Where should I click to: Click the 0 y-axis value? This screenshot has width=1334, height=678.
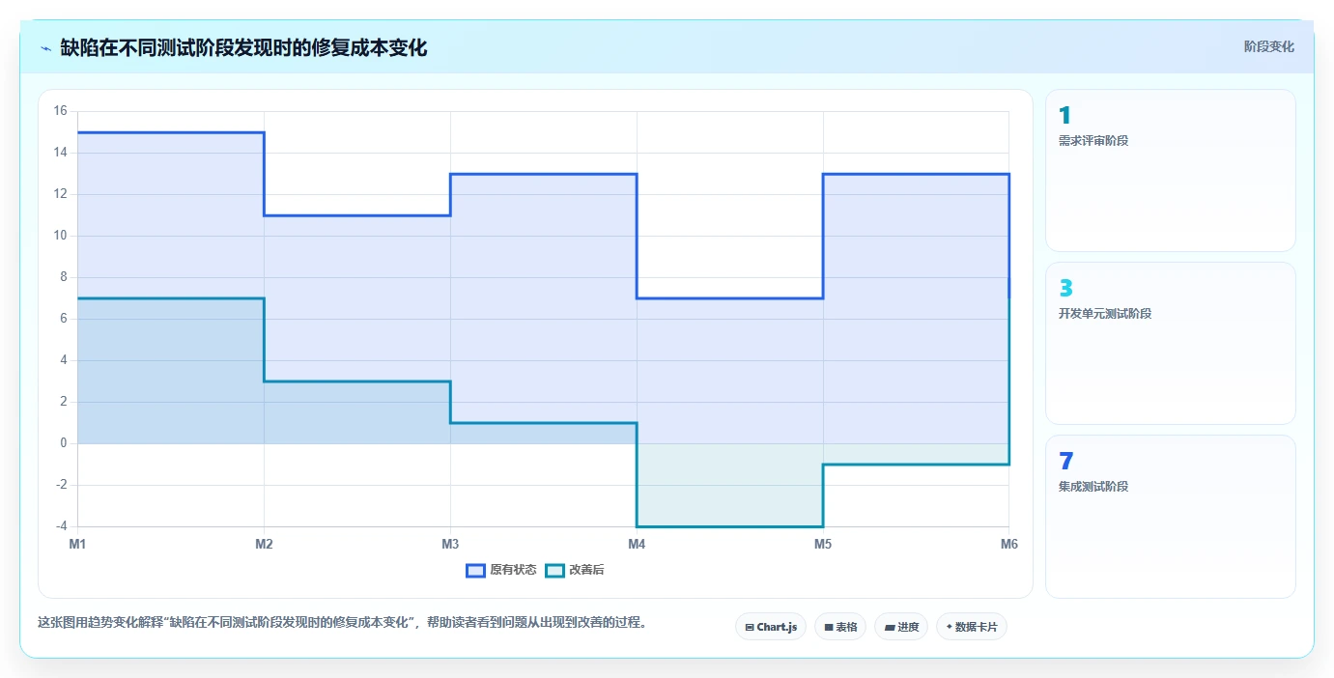tap(64, 443)
